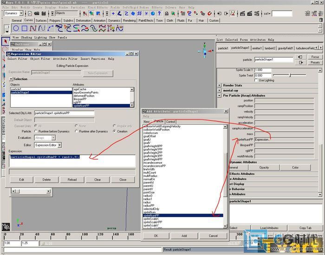Click the new scene icon in status line
The image size is (325, 255).
[x=30, y=13]
